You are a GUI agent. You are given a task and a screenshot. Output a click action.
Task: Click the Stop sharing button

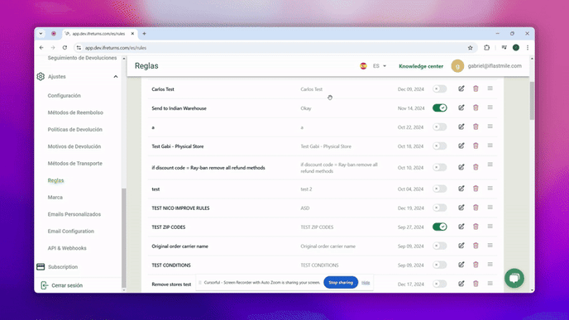341,282
